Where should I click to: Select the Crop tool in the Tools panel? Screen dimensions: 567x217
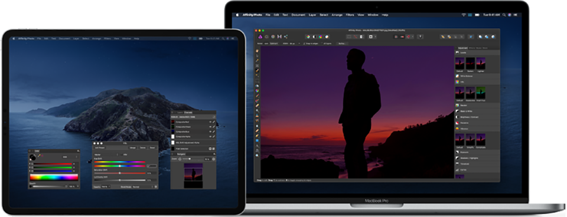coord(257,65)
